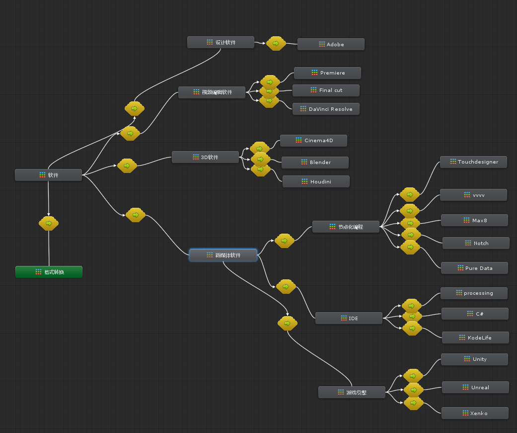Select the yellow arrow connector connecting to Notch
This screenshot has width=517, height=433.
[411, 234]
